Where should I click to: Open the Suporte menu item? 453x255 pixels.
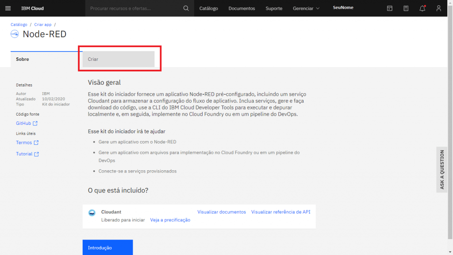(x=274, y=8)
